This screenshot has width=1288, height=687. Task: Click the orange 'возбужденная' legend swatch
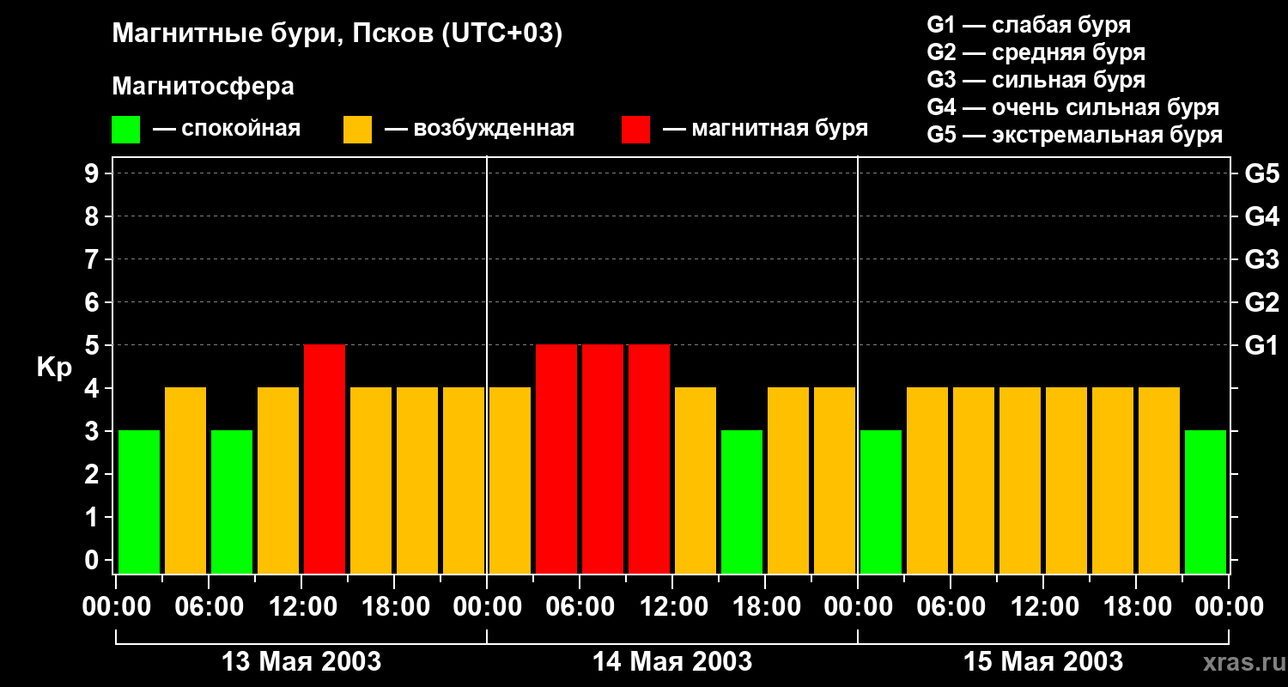[x=357, y=130]
